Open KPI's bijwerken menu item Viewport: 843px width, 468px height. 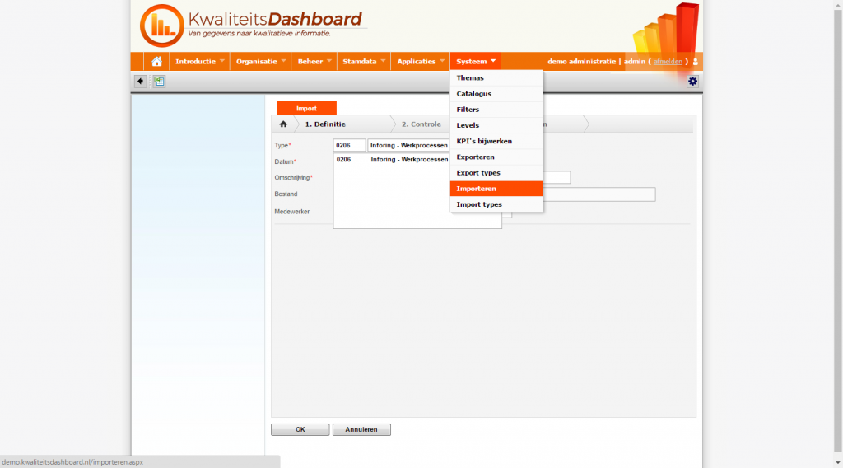coord(484,141)
